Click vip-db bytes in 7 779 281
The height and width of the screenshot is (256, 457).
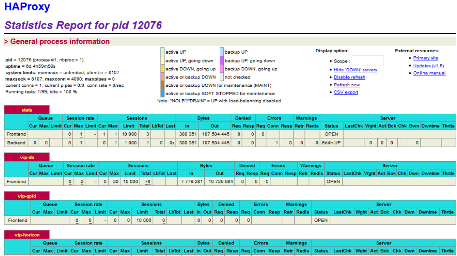click(x=191, y=182)
